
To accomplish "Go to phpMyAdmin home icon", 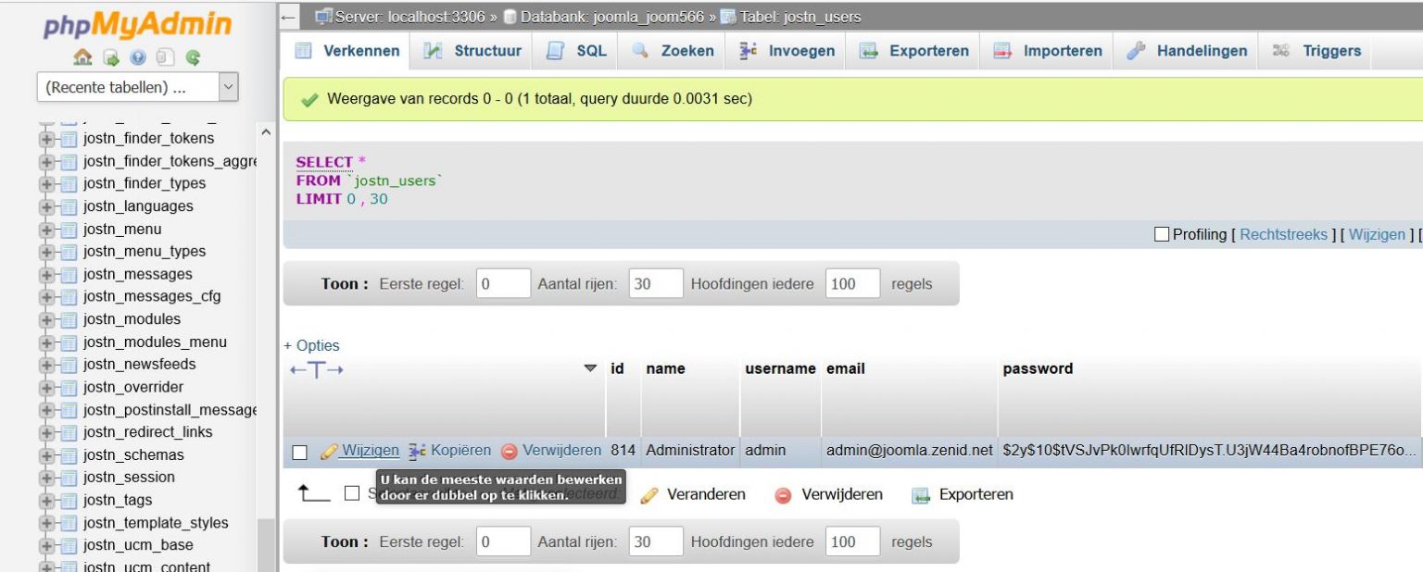I will pyautogui.click(x=82, y=57).
